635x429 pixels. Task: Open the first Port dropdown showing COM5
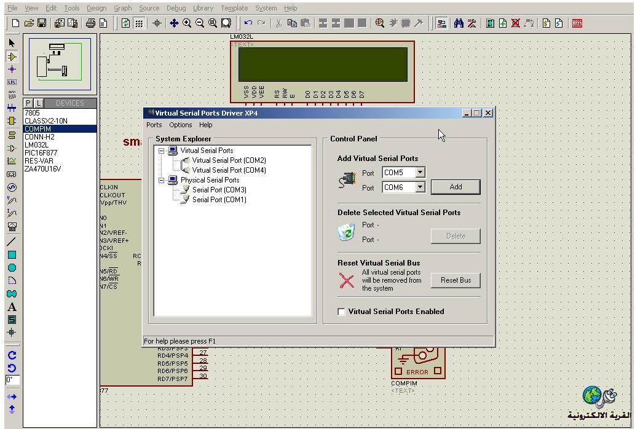tap(420, 173)
